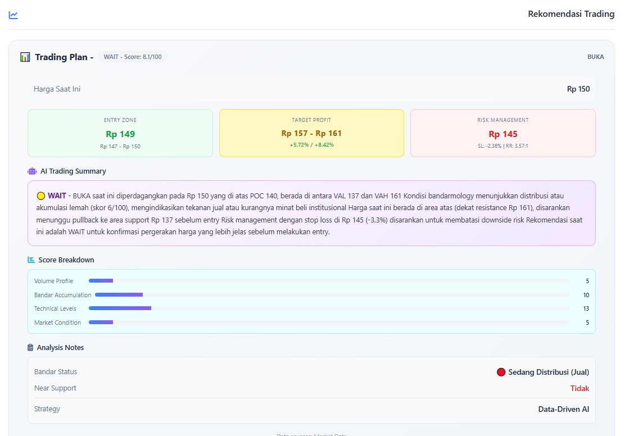Click the Technical Levels score bar
625x436 pixels.
tap(329, 308)
